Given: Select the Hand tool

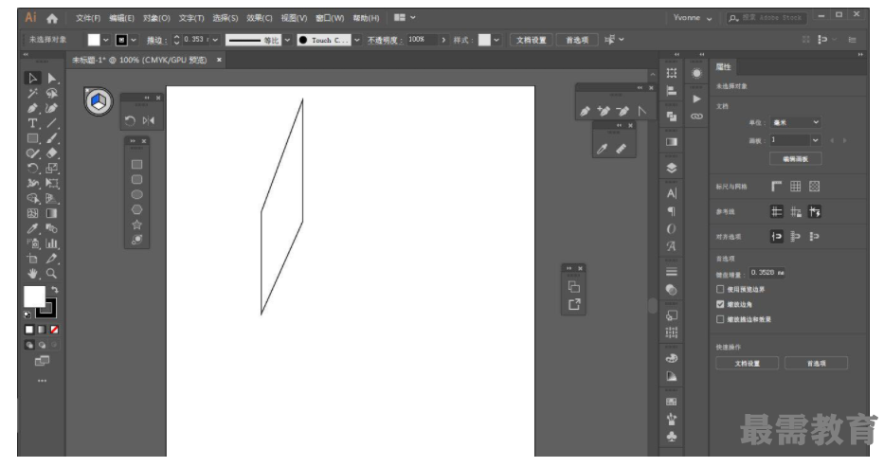Looking at the screenshot, I should click(33, 274).
